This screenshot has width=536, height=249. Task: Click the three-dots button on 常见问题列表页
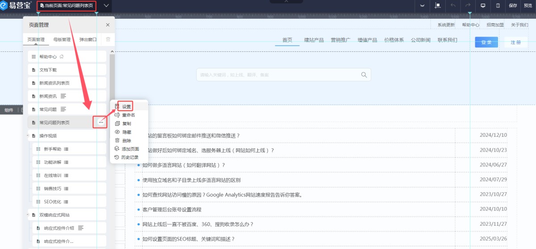tap(101, 122)
